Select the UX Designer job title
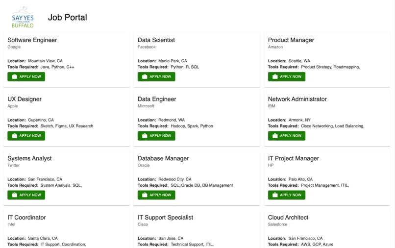Screen dimensions: 395x248 click(25, 99)
